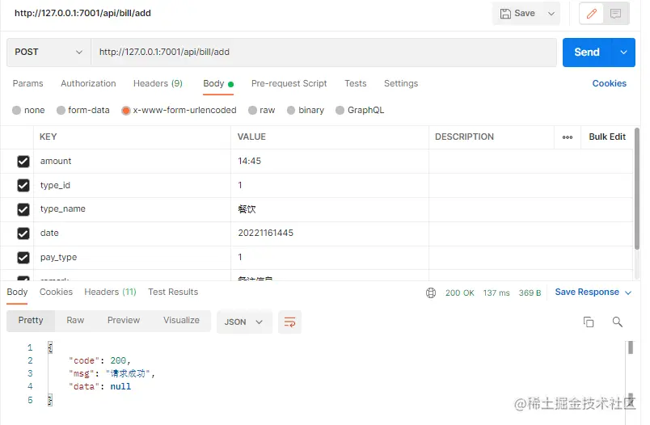Open the Save options dropdown arrow

551,13
